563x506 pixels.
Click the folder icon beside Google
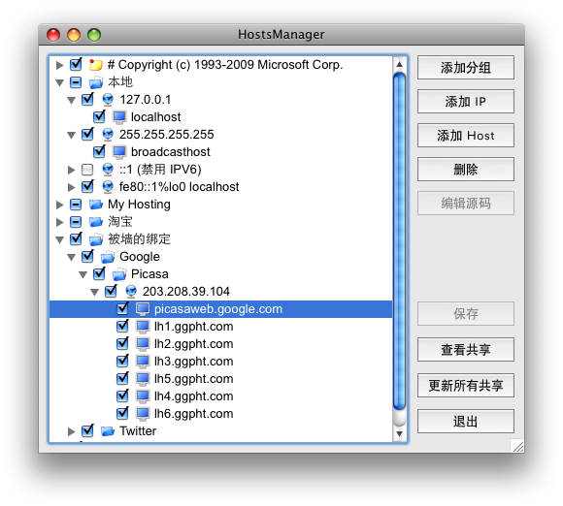(108, 257)
